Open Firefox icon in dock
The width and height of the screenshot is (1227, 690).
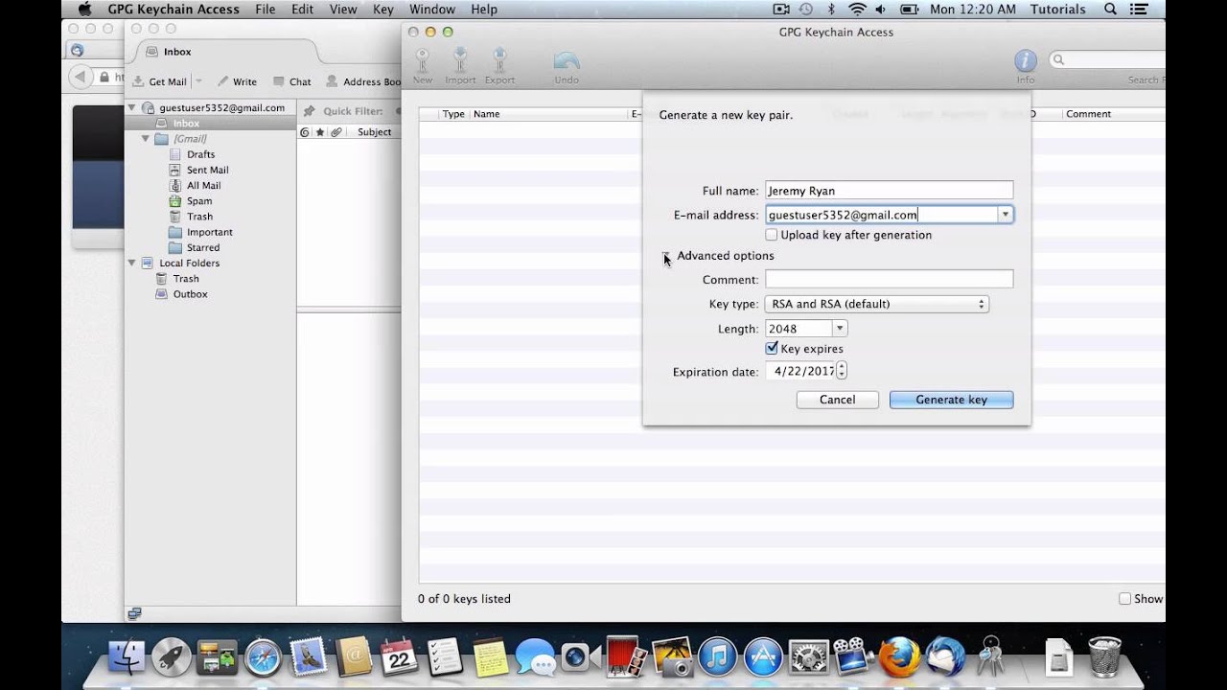coord(899,657)
